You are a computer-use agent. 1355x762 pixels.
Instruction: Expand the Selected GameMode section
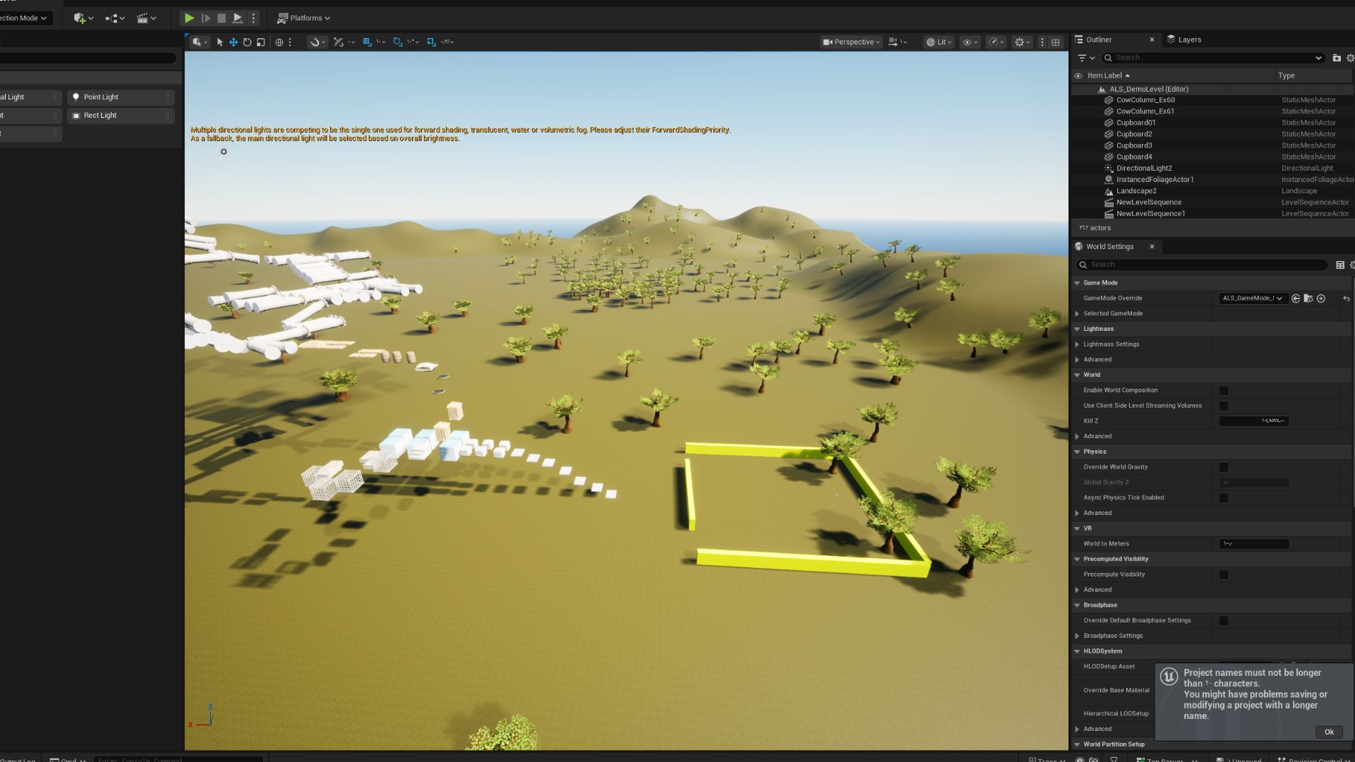(x=1077, y=314)
